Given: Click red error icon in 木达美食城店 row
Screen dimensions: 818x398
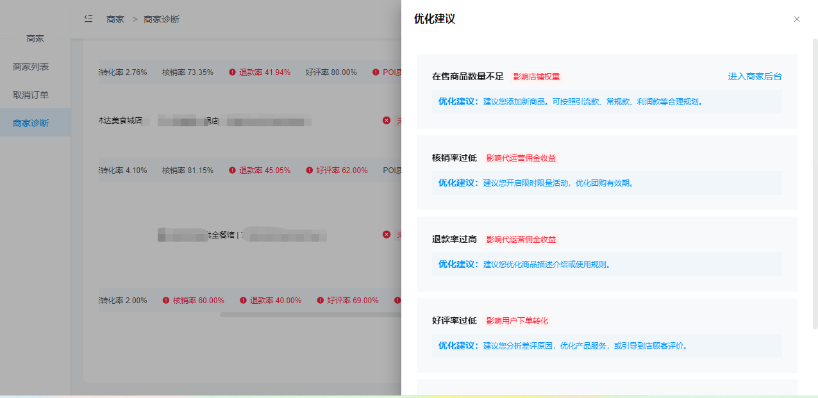Looking at the screenshot, I should coord(387,120).
